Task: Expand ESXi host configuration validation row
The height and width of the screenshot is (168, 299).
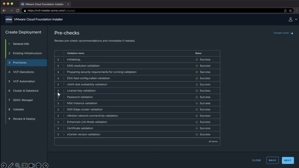Action: pyautogui.click(x=58, y=78)
